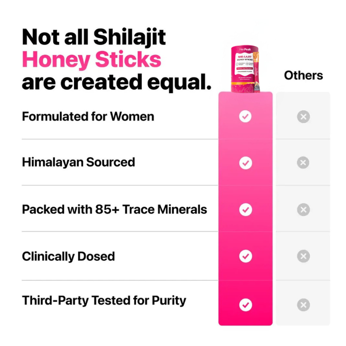Click the Others X icon for Clinically Dosed
The height and width of the screenshot is (346, 346).
[303, 256]
